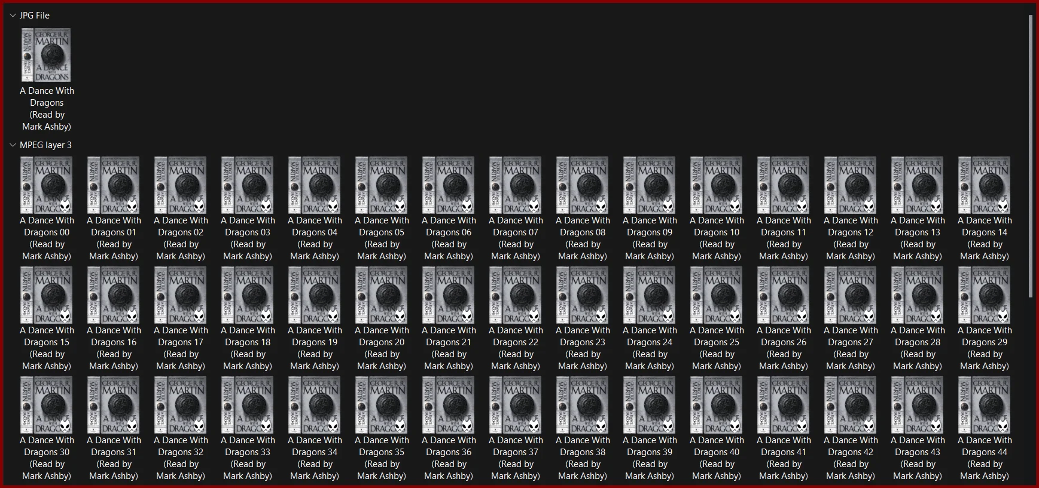Click filename 'A Dance With Dragons 20'
1039x488 pixels.
(382, 348)
